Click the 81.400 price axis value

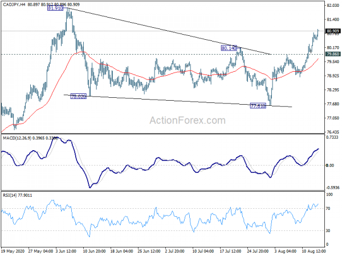[333, 19]
